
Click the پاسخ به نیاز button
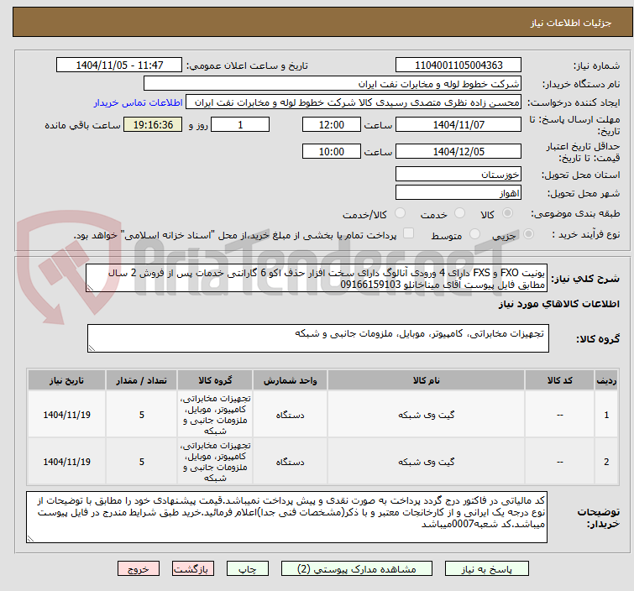(x=487, y=569)
